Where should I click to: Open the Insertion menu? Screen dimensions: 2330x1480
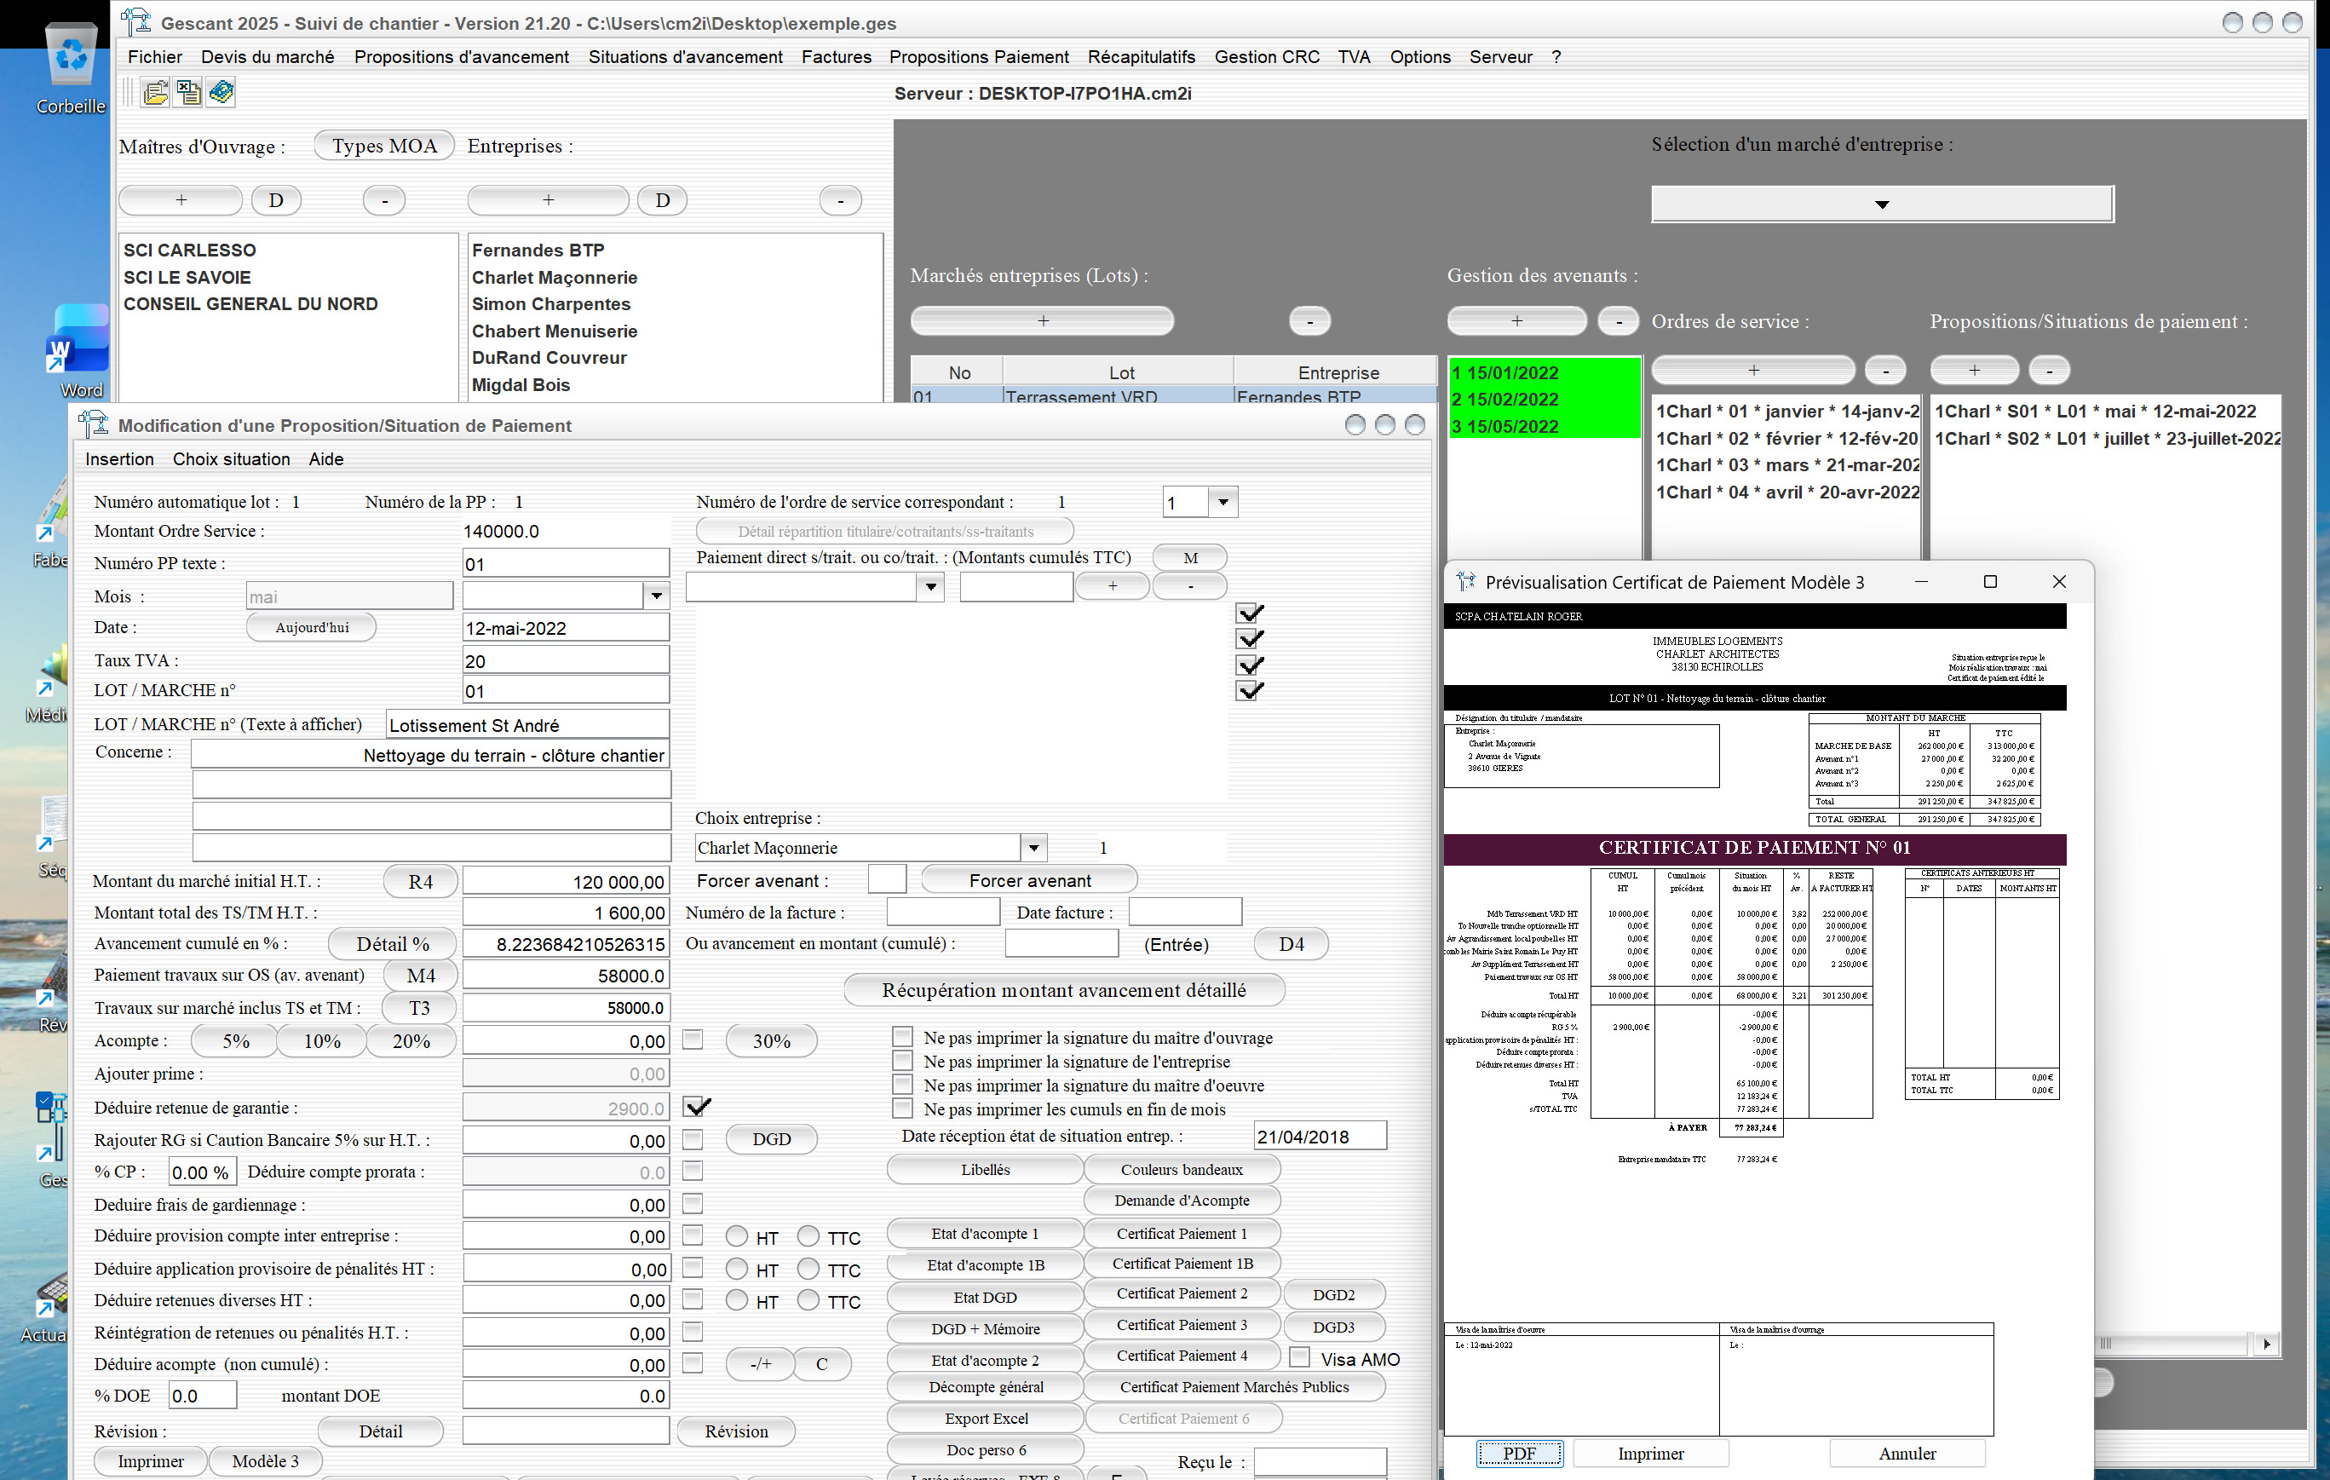(119, 458)
